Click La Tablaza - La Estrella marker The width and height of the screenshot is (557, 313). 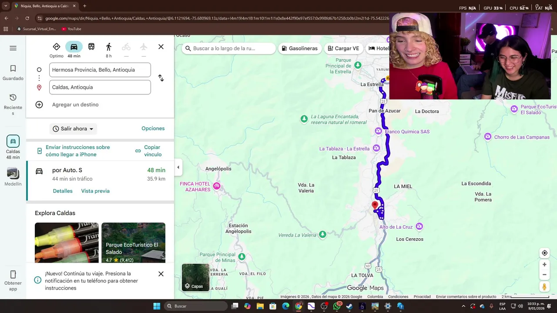[x=376, y=148]
